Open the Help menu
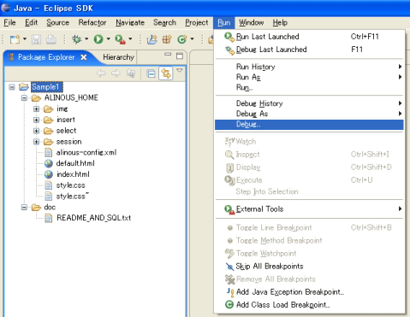410x317 pixels. pos(280,22)
